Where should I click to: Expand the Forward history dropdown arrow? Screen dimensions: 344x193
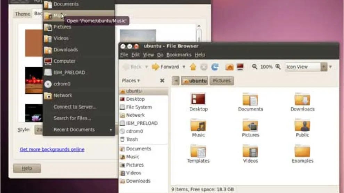coord(184,67)
